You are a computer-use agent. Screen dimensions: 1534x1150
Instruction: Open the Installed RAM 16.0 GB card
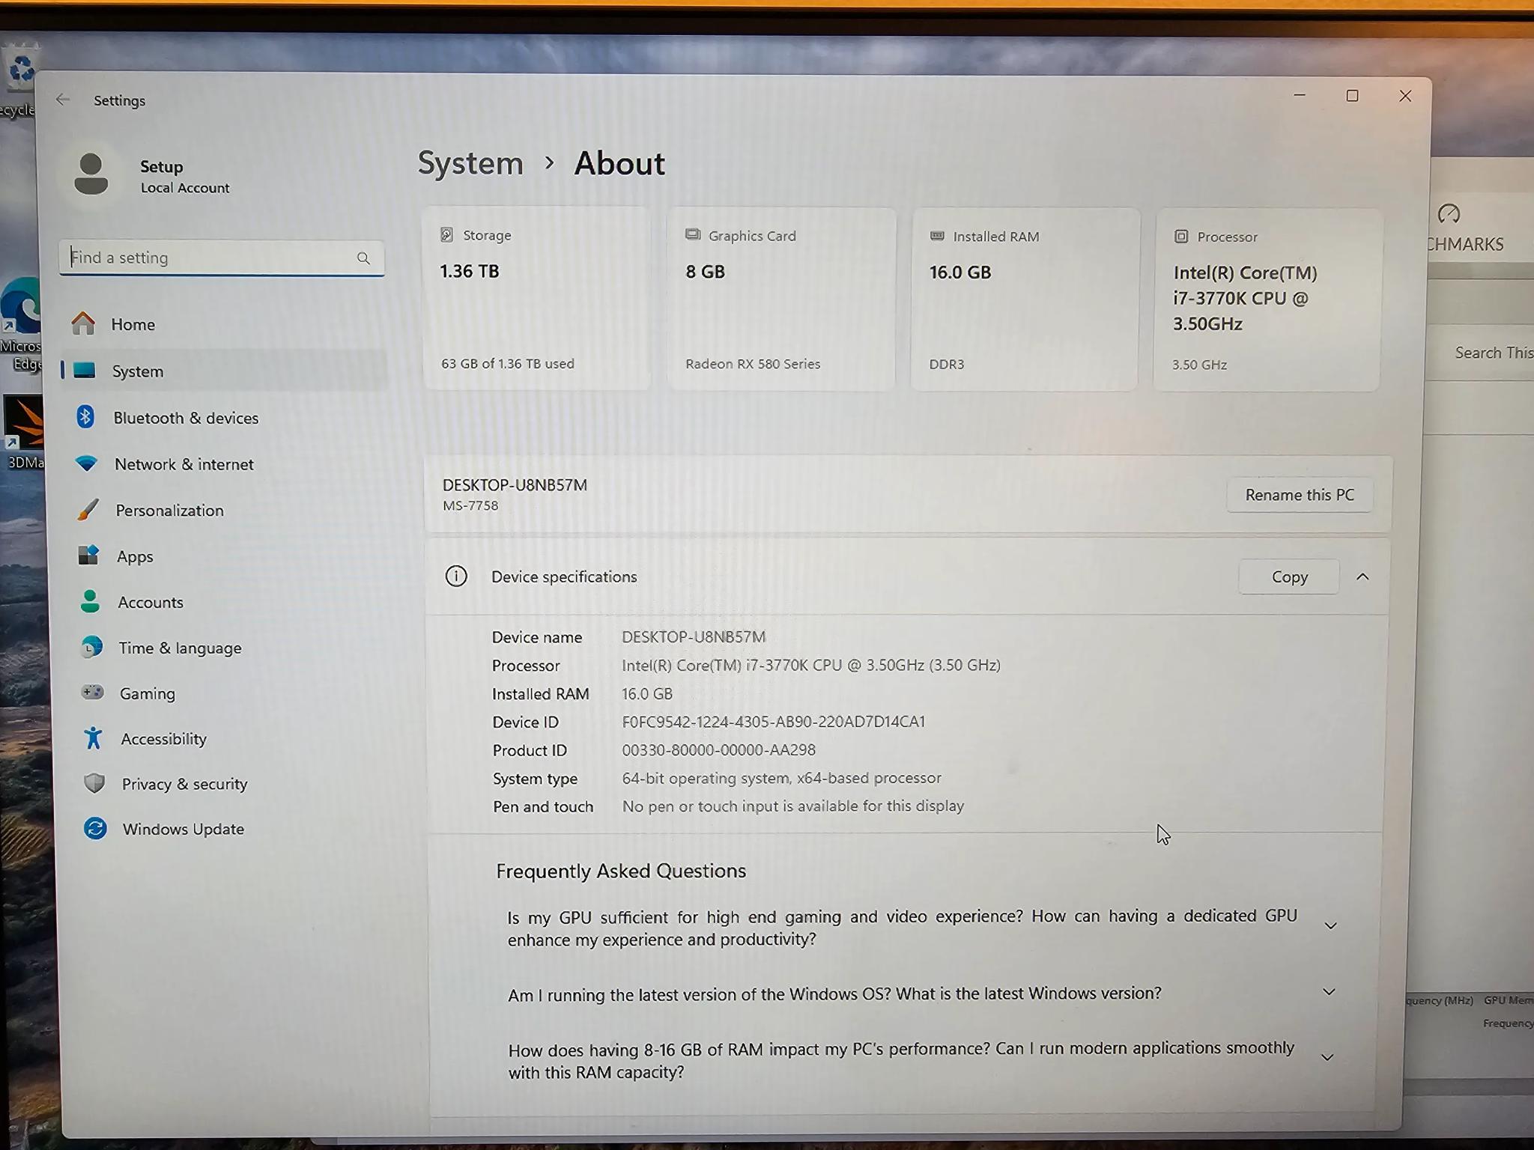pyautogui.click(x=1025, y=299)
